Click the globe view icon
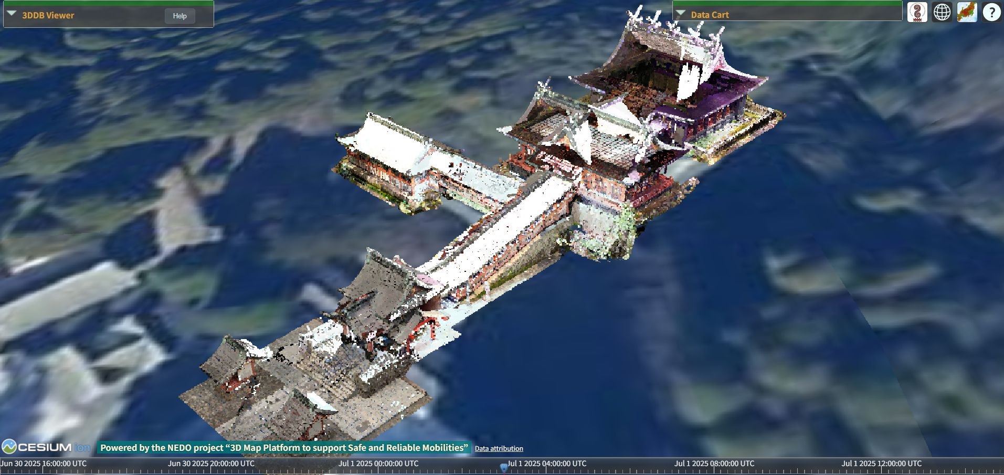The width and height of the screenshot is (1004, 475). 942,12
